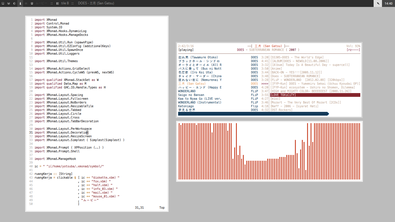This screenshot has height=222, width=395.
Task: Select the highlighted info workspace icon
Action: pyautogui.click(x=20, y=3)
